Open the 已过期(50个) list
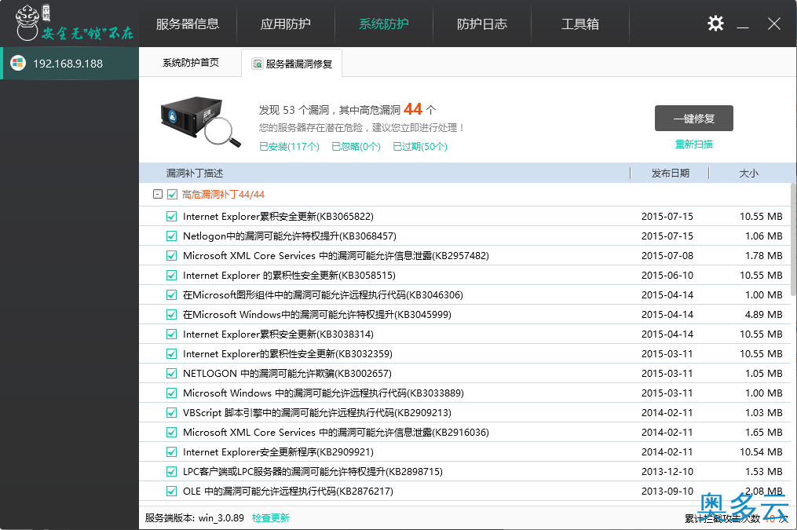Screen dimensions: 797x530 420,146
